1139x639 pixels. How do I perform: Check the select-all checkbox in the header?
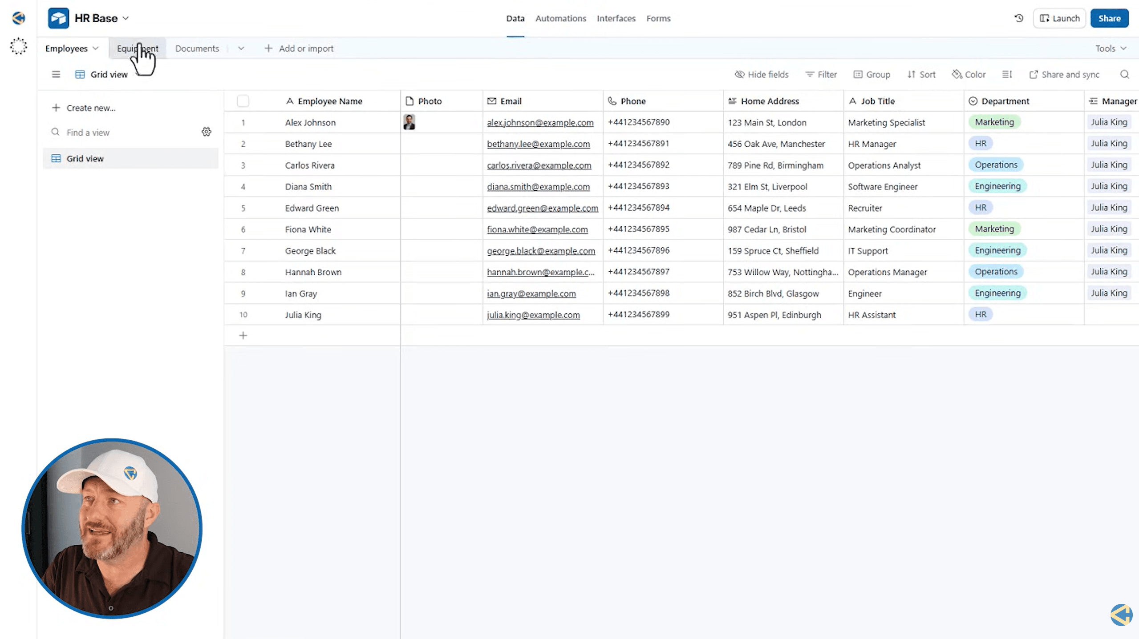243,101
